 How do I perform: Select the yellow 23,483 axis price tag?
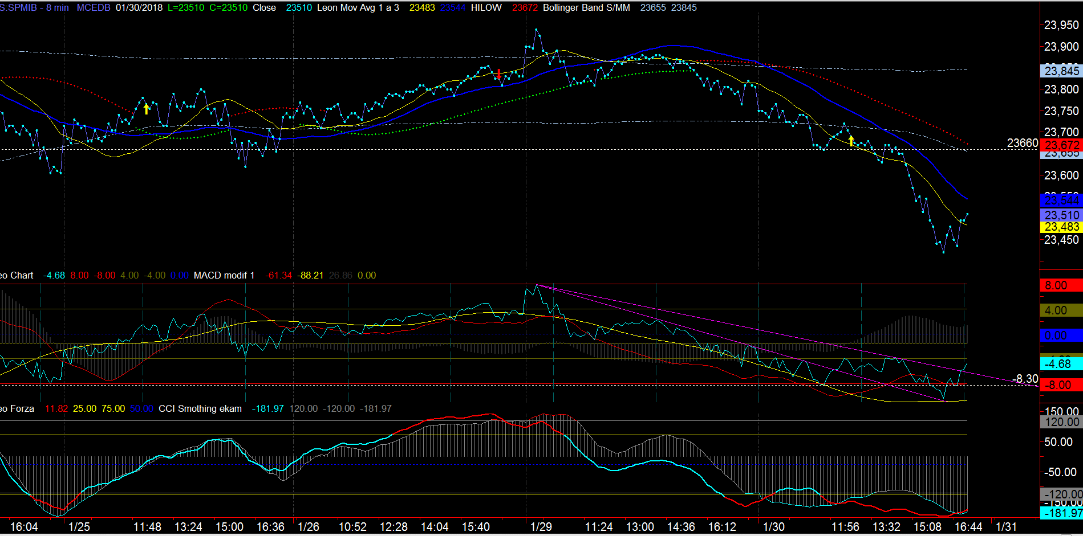click(x=1061, y=227)
